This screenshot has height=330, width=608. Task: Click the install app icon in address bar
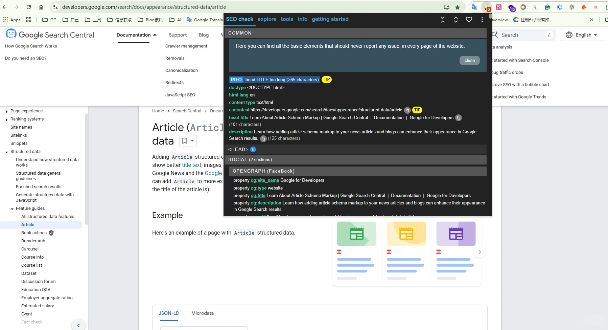pos(447,7)
